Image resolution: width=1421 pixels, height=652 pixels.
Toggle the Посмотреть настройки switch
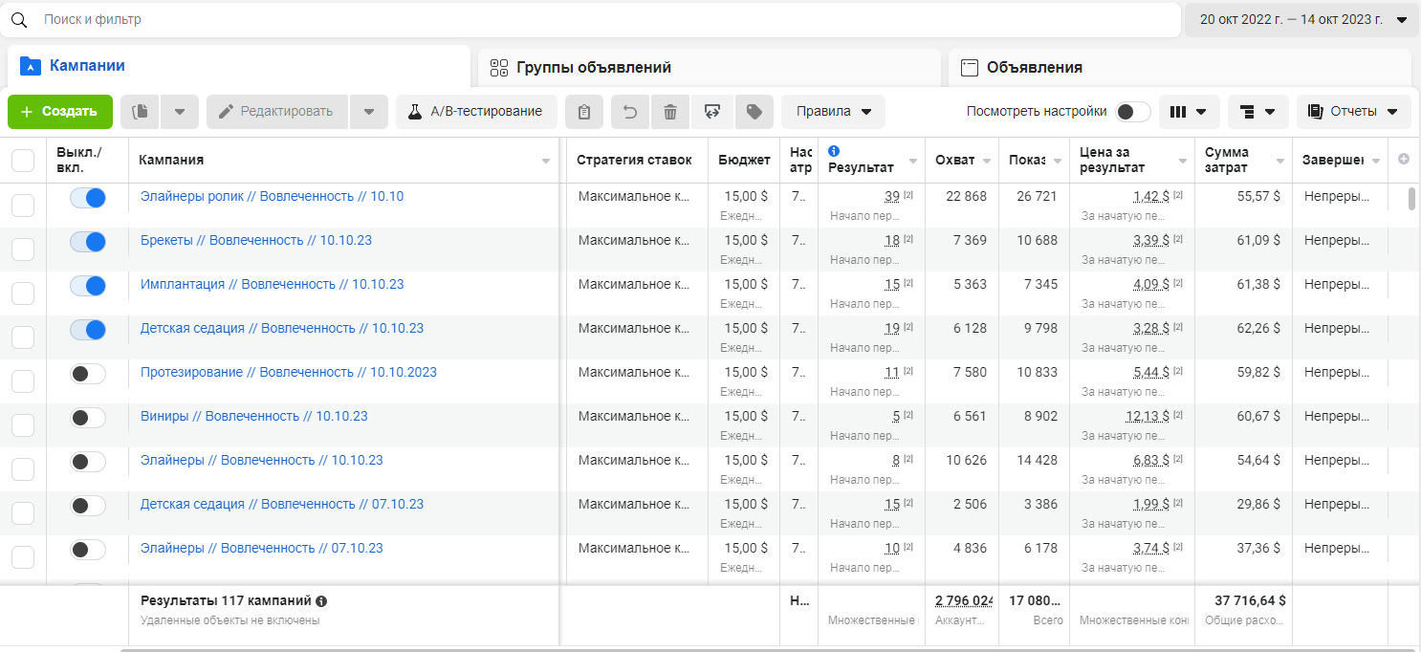point(1133,112)
